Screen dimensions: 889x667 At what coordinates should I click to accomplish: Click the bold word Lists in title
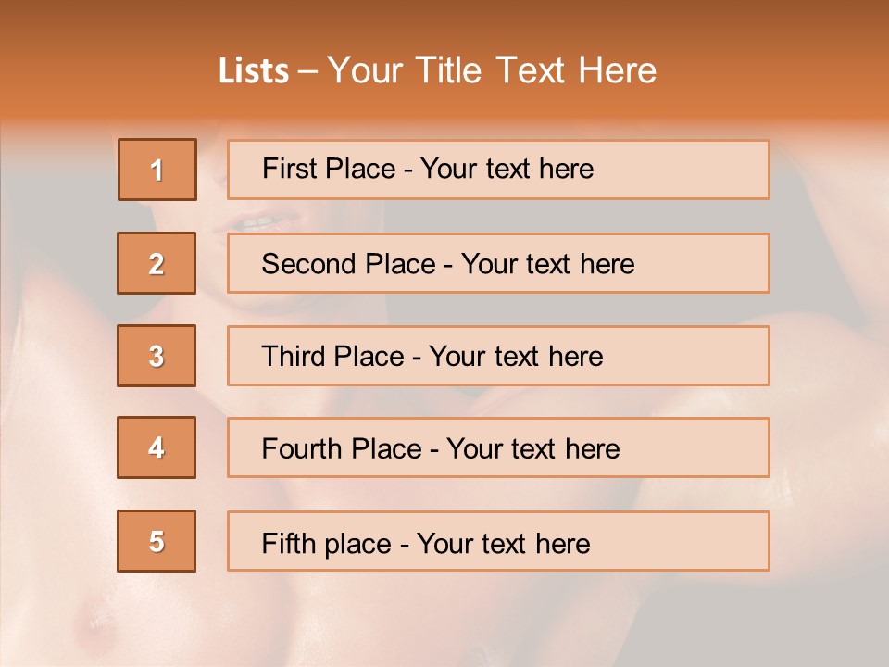[x=254, y=71]
